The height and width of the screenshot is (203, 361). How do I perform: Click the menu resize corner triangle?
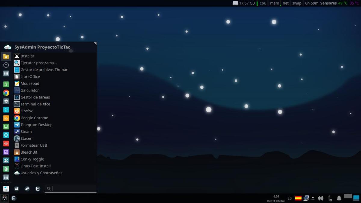click(95, 44)
